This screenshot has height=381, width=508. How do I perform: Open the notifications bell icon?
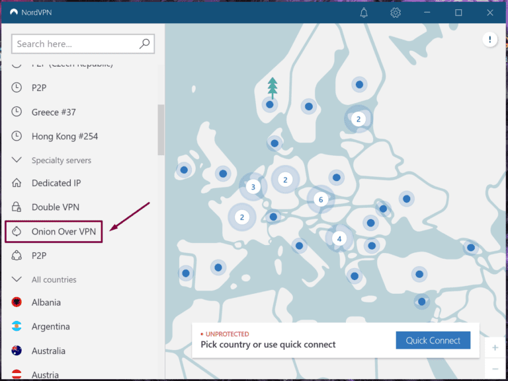pos(364,13)
